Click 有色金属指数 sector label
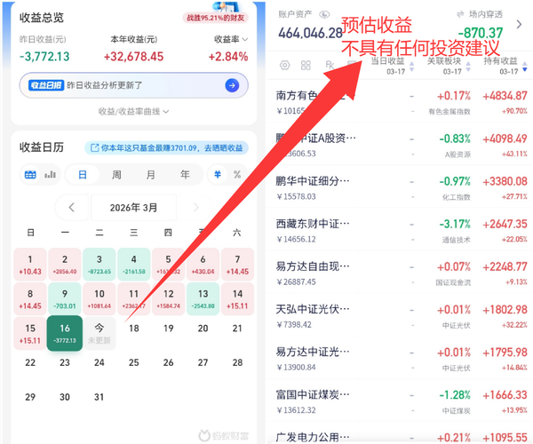The image size is (533, 444). pyautogui.click(x=449, y=111)
